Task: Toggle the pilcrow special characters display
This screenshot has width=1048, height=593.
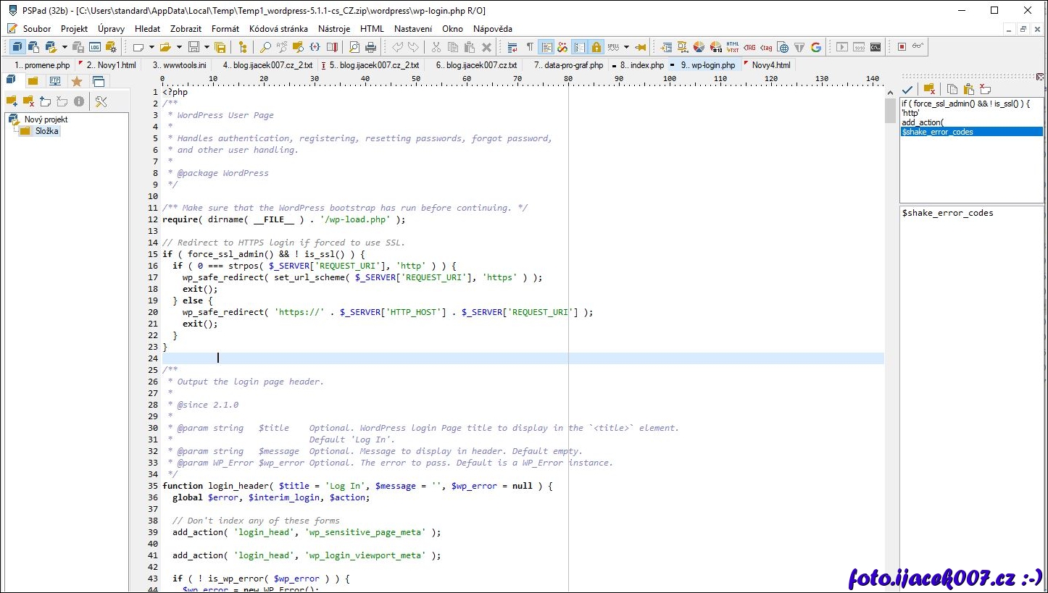Action: pyautogui.click(x=530, y=47)
